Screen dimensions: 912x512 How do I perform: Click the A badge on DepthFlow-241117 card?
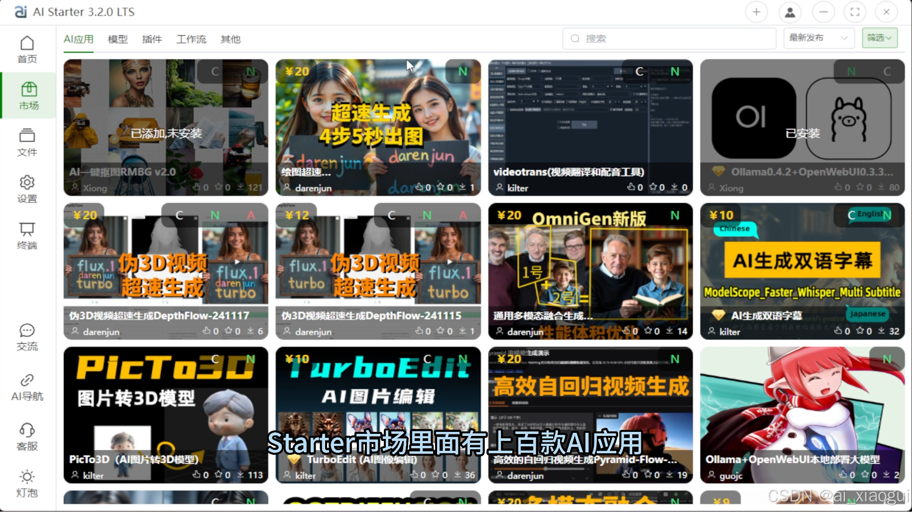[x=251, y=215]
